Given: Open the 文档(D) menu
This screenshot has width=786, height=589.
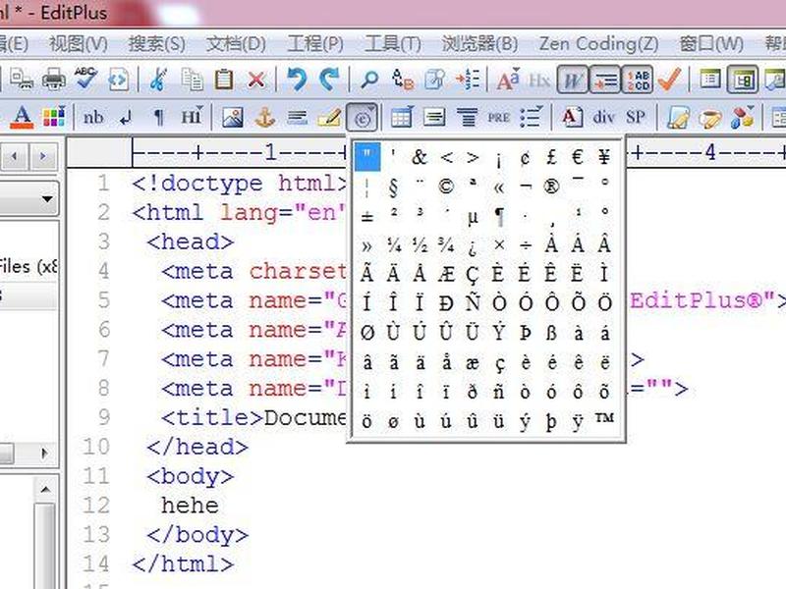Looking at the screenshot, I should point(236,44).
